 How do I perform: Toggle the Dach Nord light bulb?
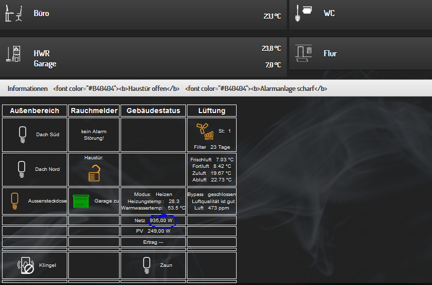pyautogui.click(x=22, y=169)
